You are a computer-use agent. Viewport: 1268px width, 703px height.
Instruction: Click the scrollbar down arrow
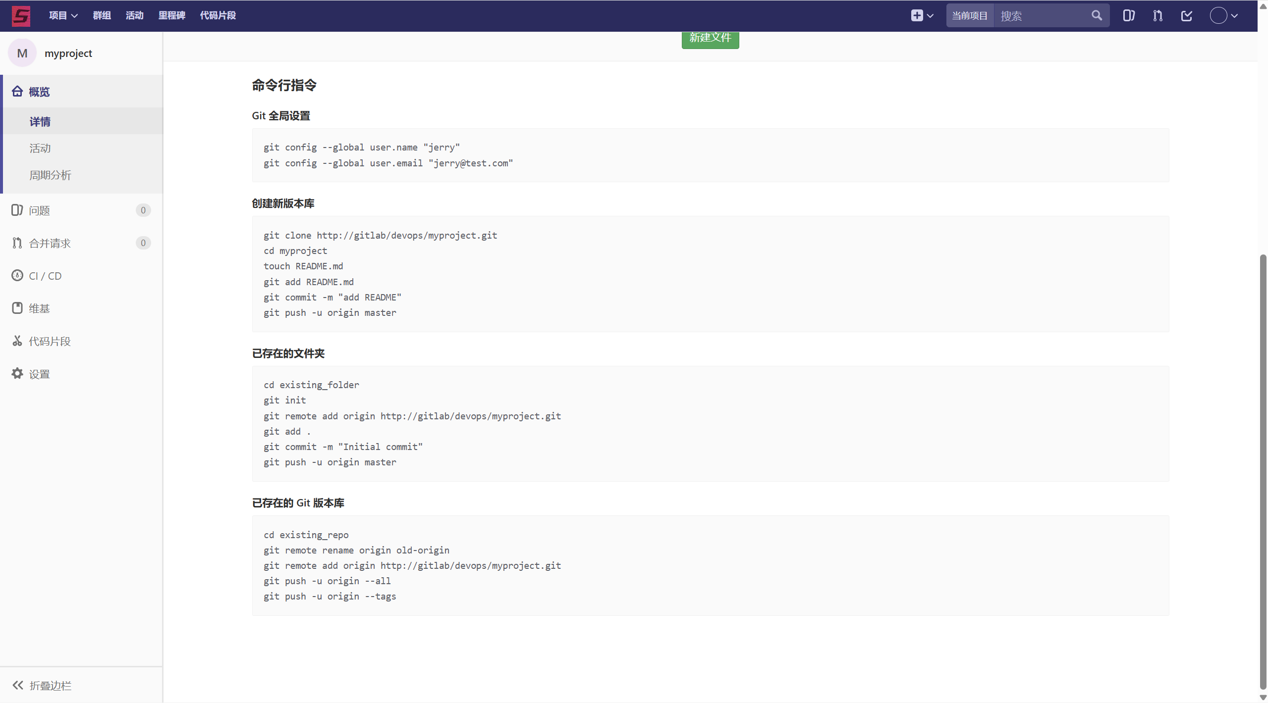click(1263, 697)
